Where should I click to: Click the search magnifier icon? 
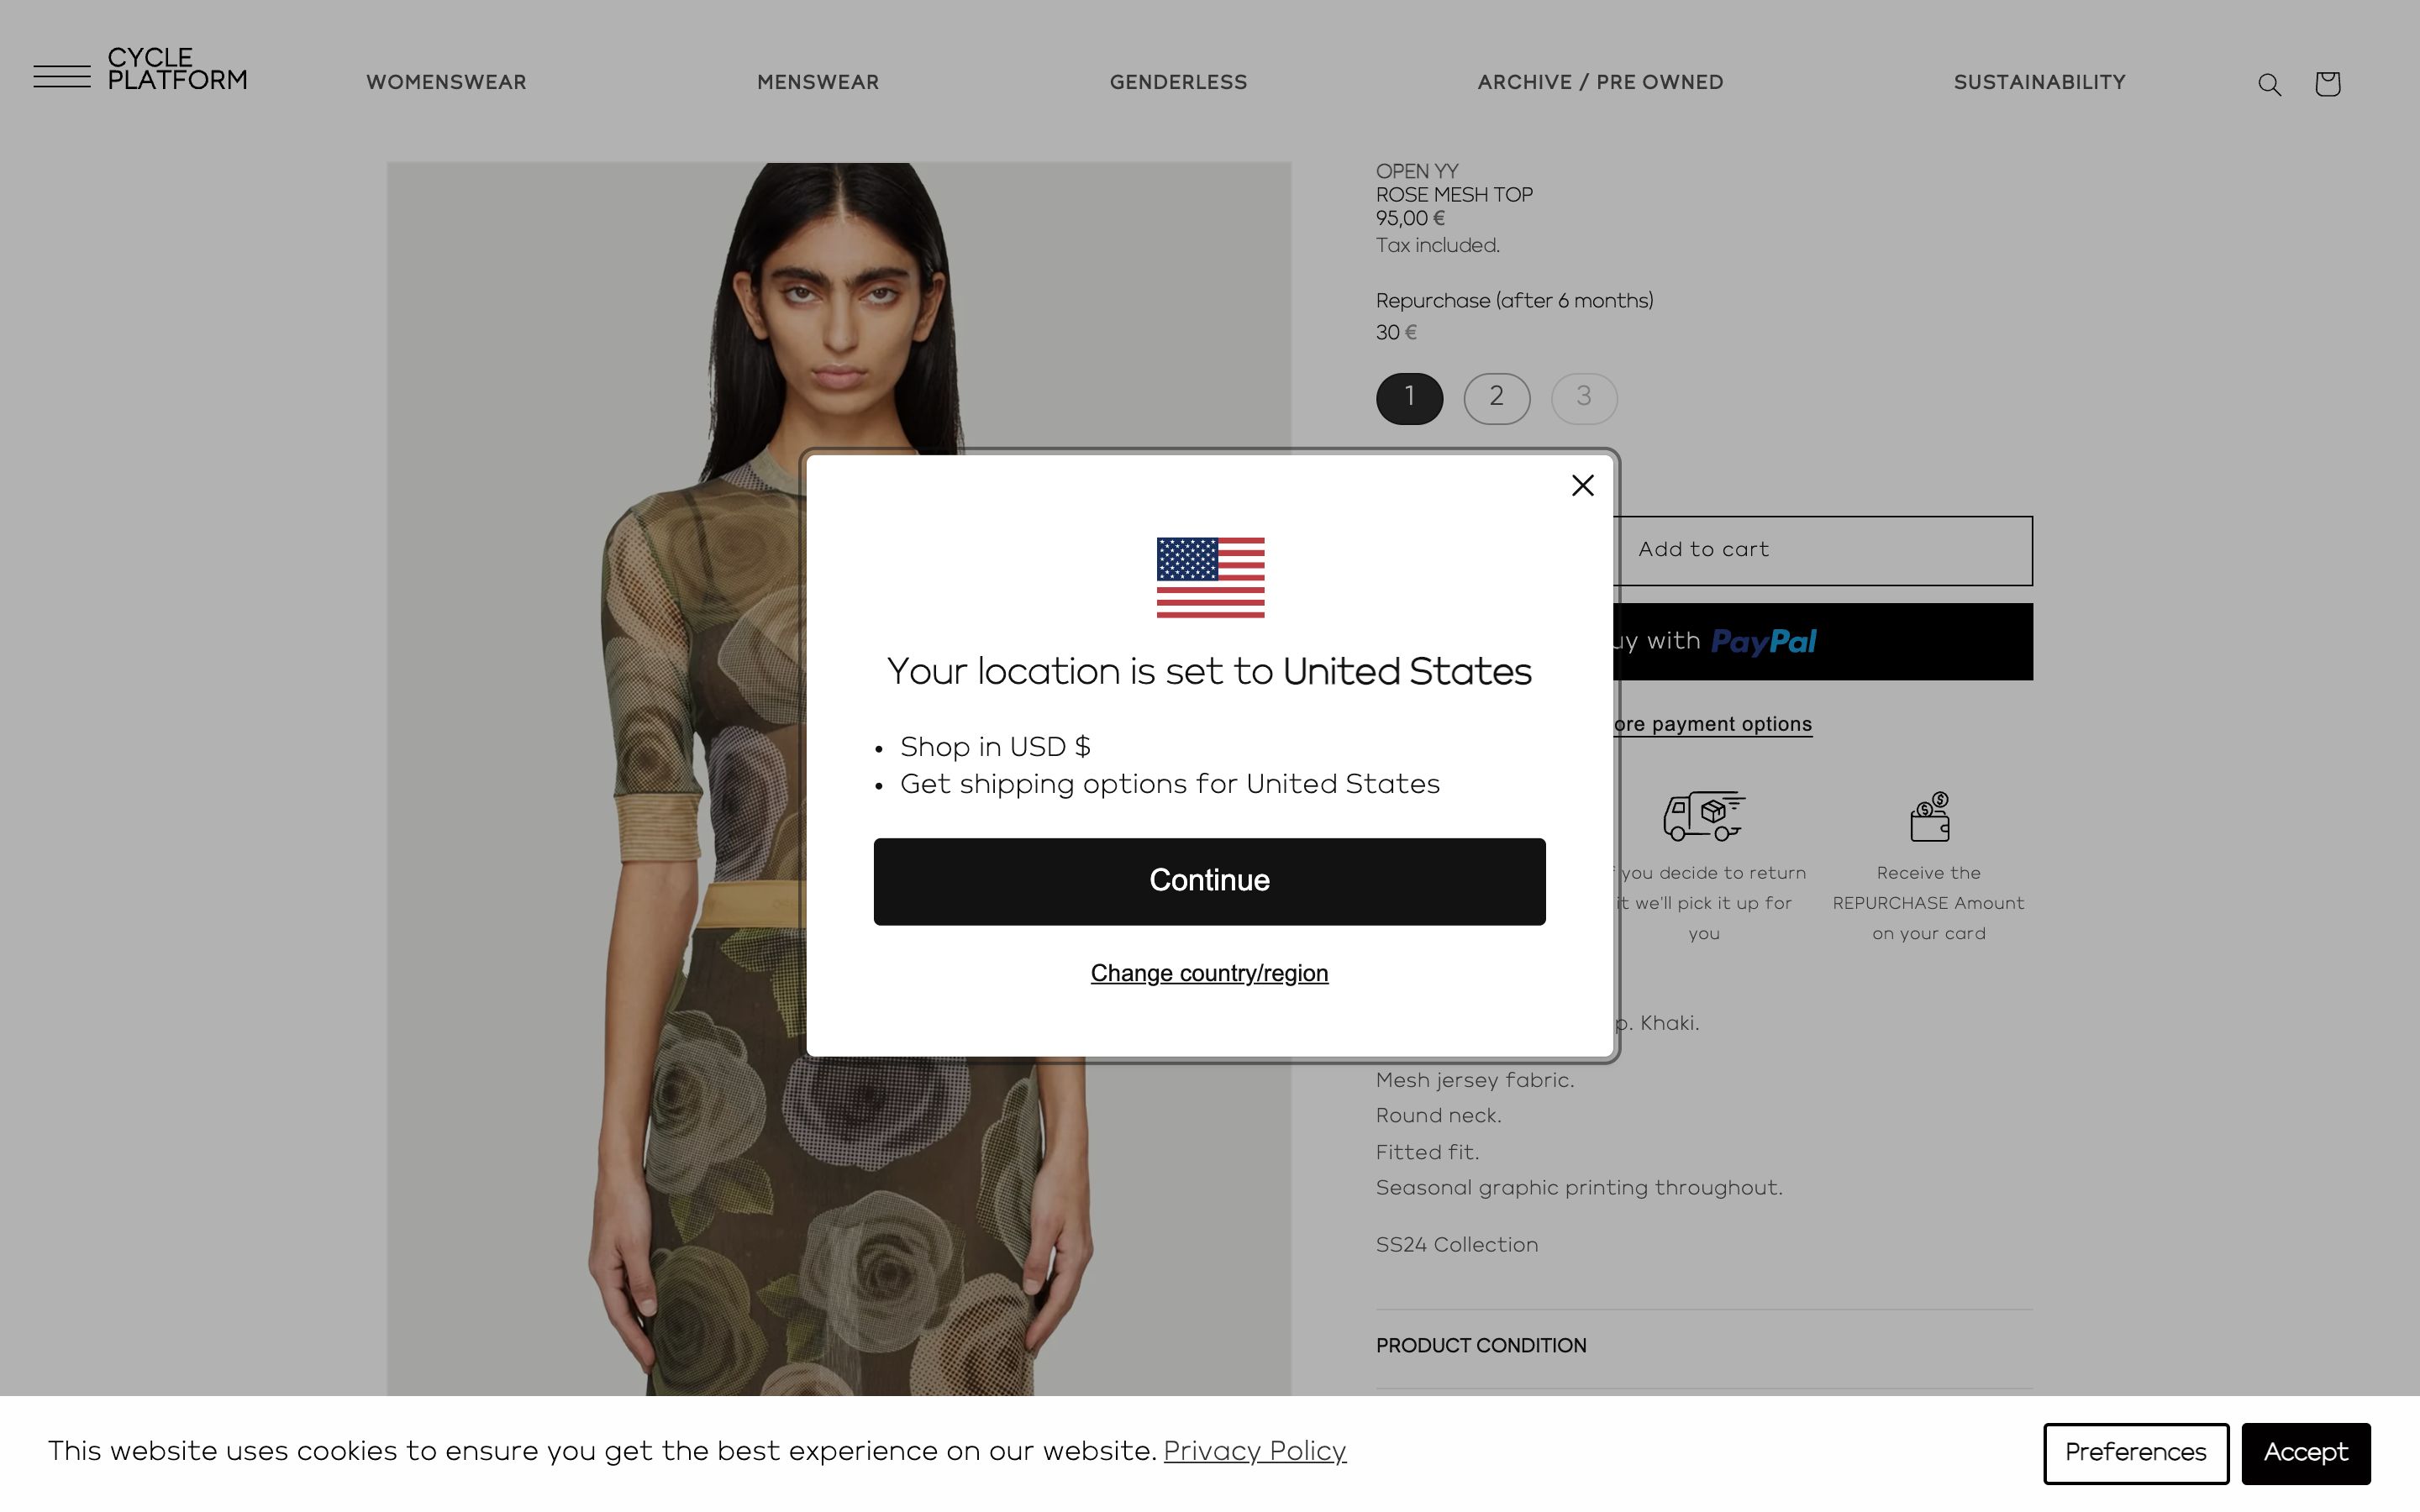click(2269, 85)
